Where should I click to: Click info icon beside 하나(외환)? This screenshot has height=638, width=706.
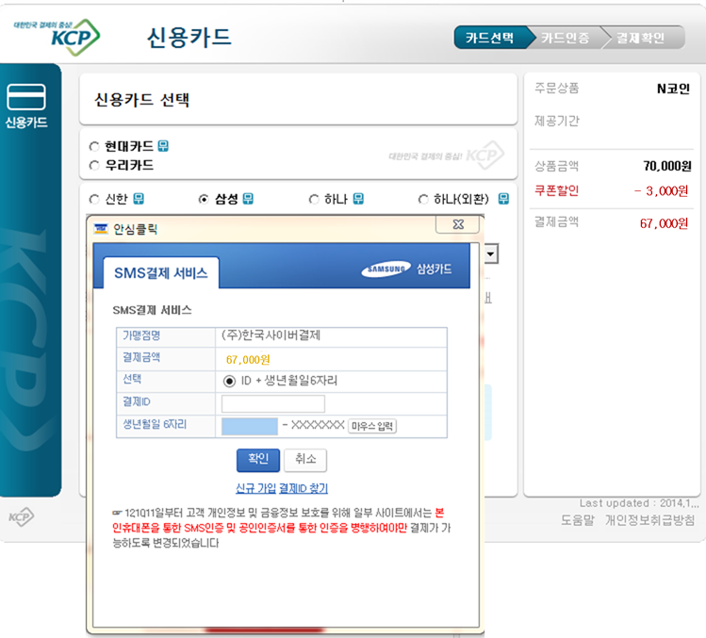tap(504, 199)
